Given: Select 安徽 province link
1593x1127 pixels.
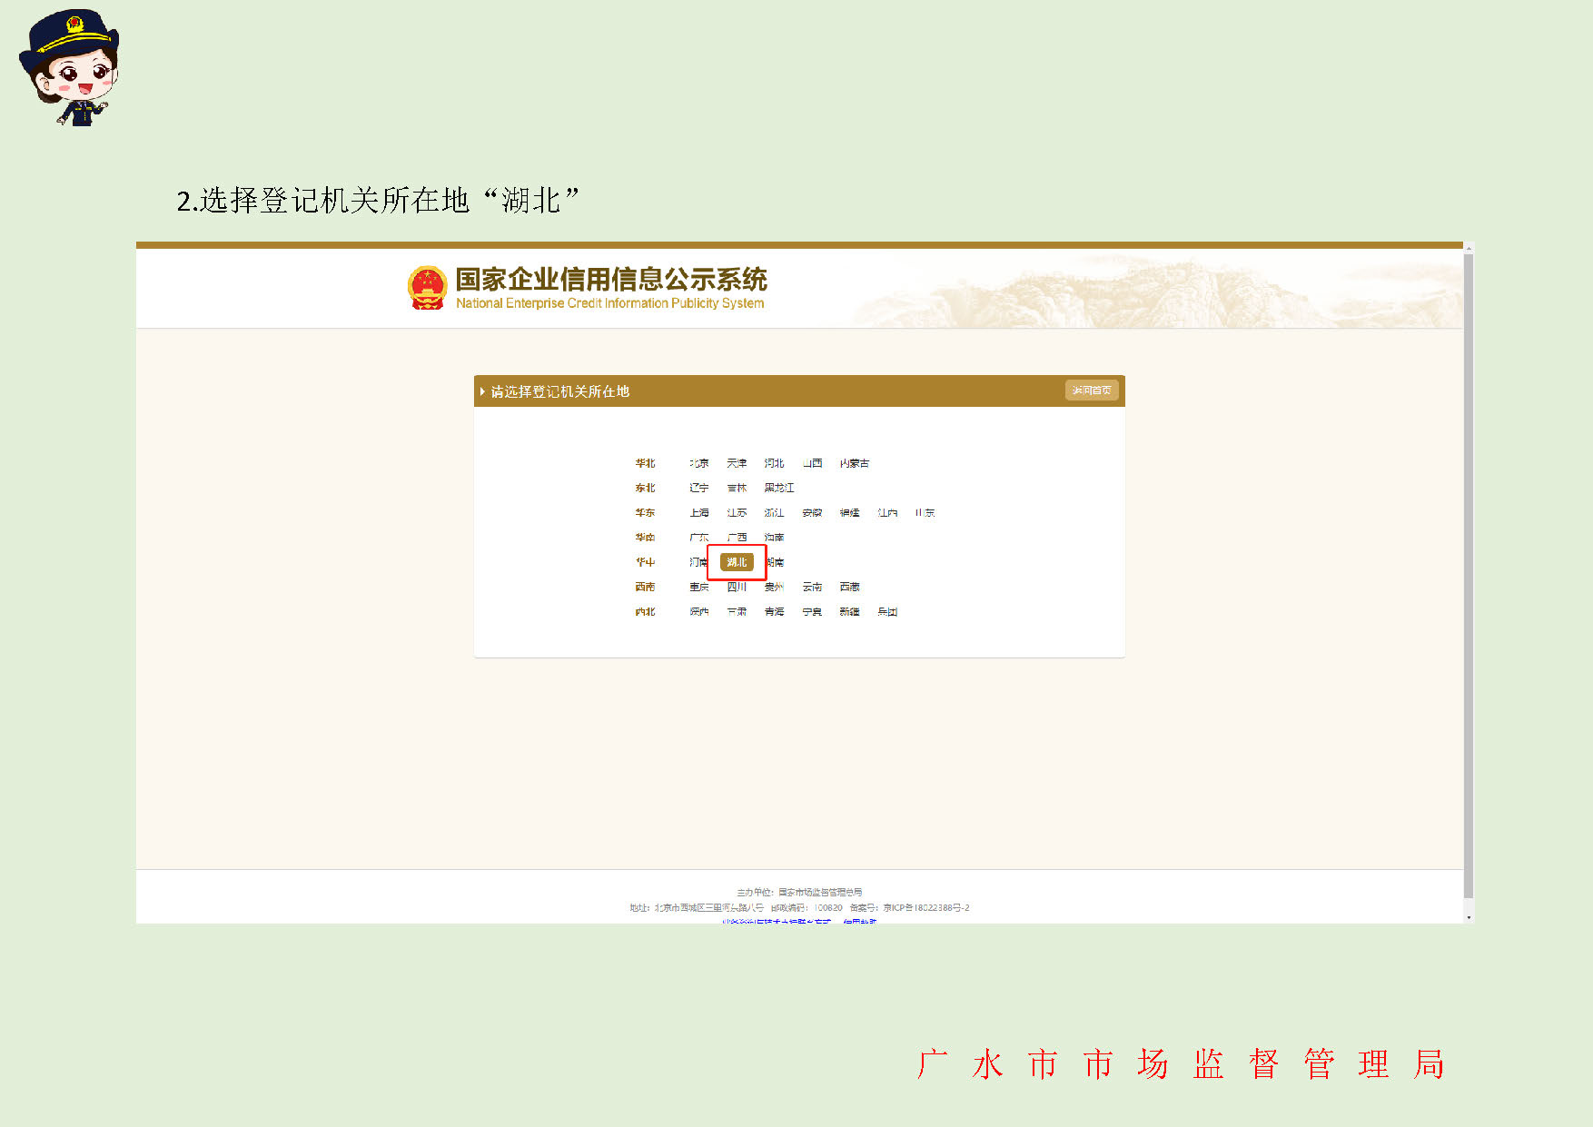Looking at the screenshot, I should (x=812, y=513).
